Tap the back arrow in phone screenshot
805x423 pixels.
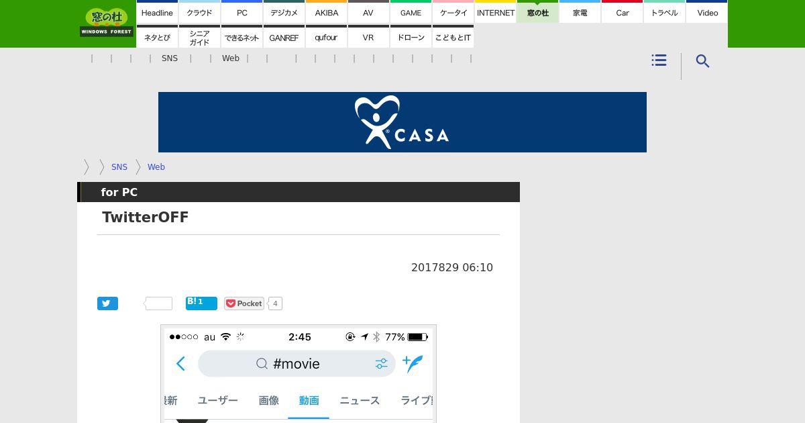point(180,364)
